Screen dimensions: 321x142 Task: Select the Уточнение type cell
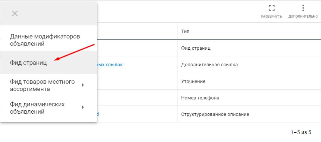click(249, 81)
